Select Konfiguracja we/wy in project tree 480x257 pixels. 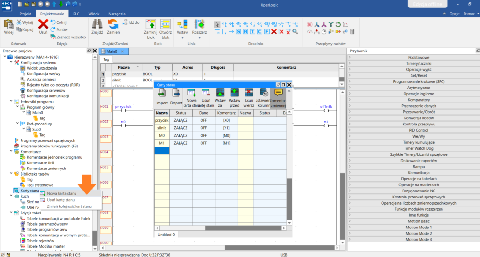[x=43, y=73]
